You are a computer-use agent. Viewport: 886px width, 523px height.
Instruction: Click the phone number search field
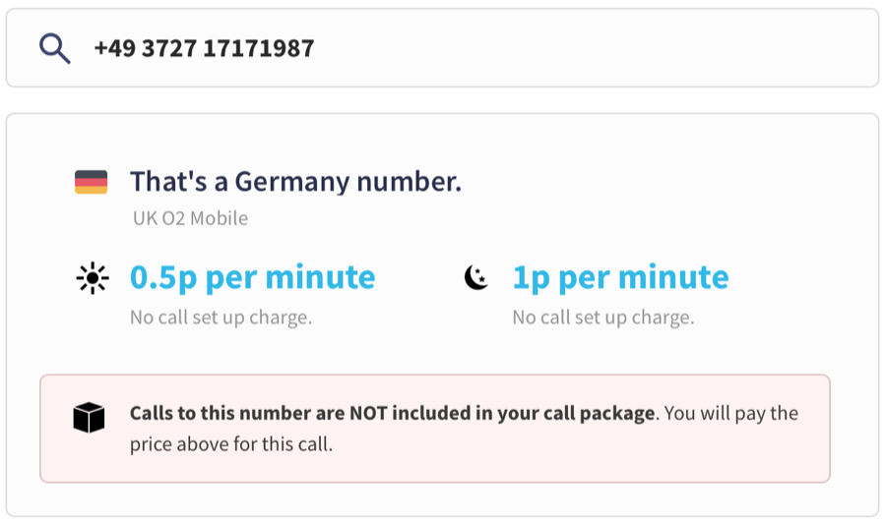tap(442, 48)
